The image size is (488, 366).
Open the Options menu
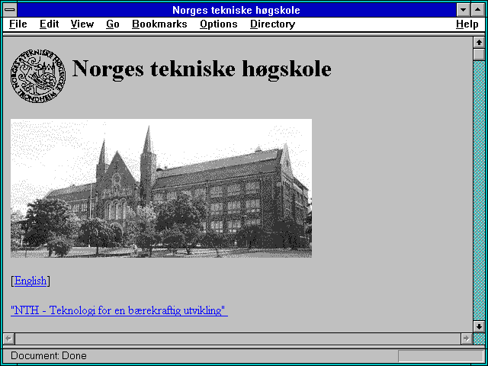[x=219, y=24]
